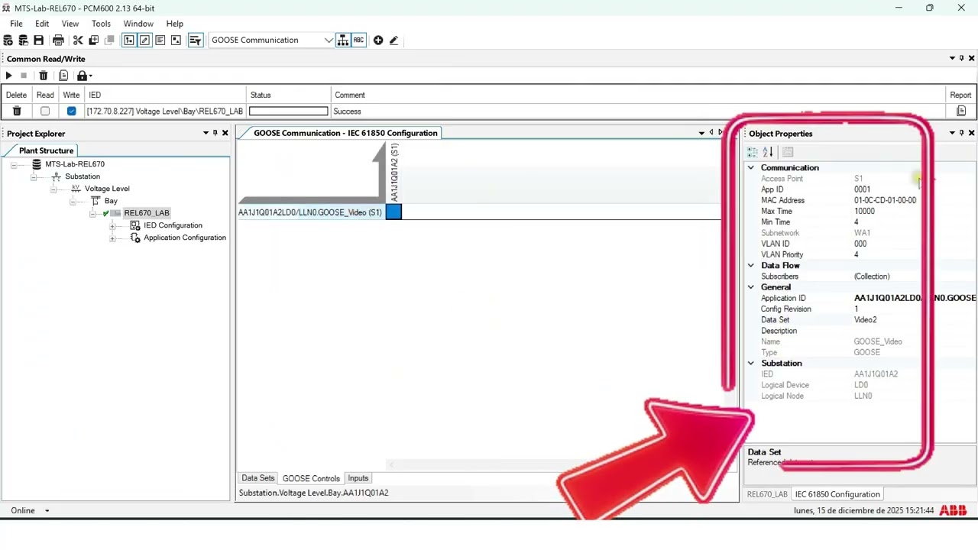
Task: Open the Edit menu
Action: click(x=42, y=24)
